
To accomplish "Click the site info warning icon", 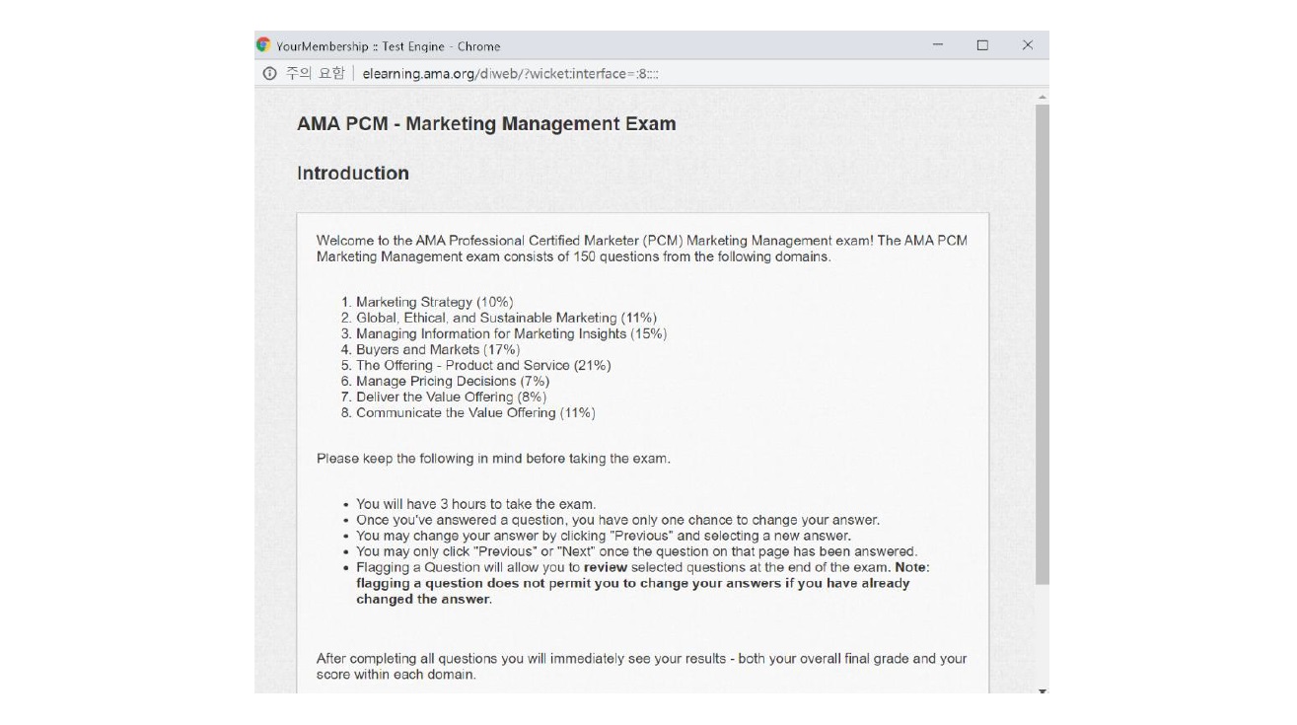I will [x=269, y=74].
